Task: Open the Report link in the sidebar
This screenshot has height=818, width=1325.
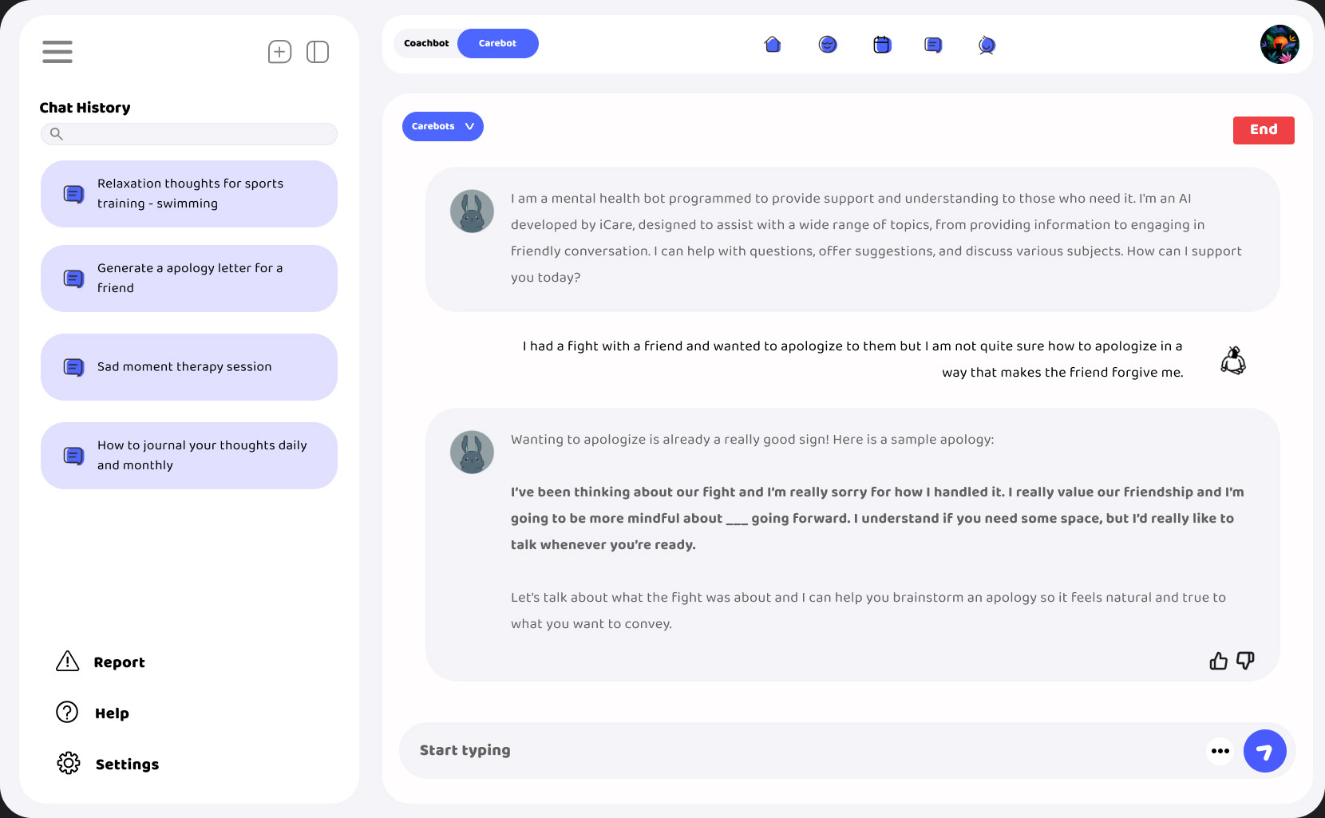Action: point(100,662)
